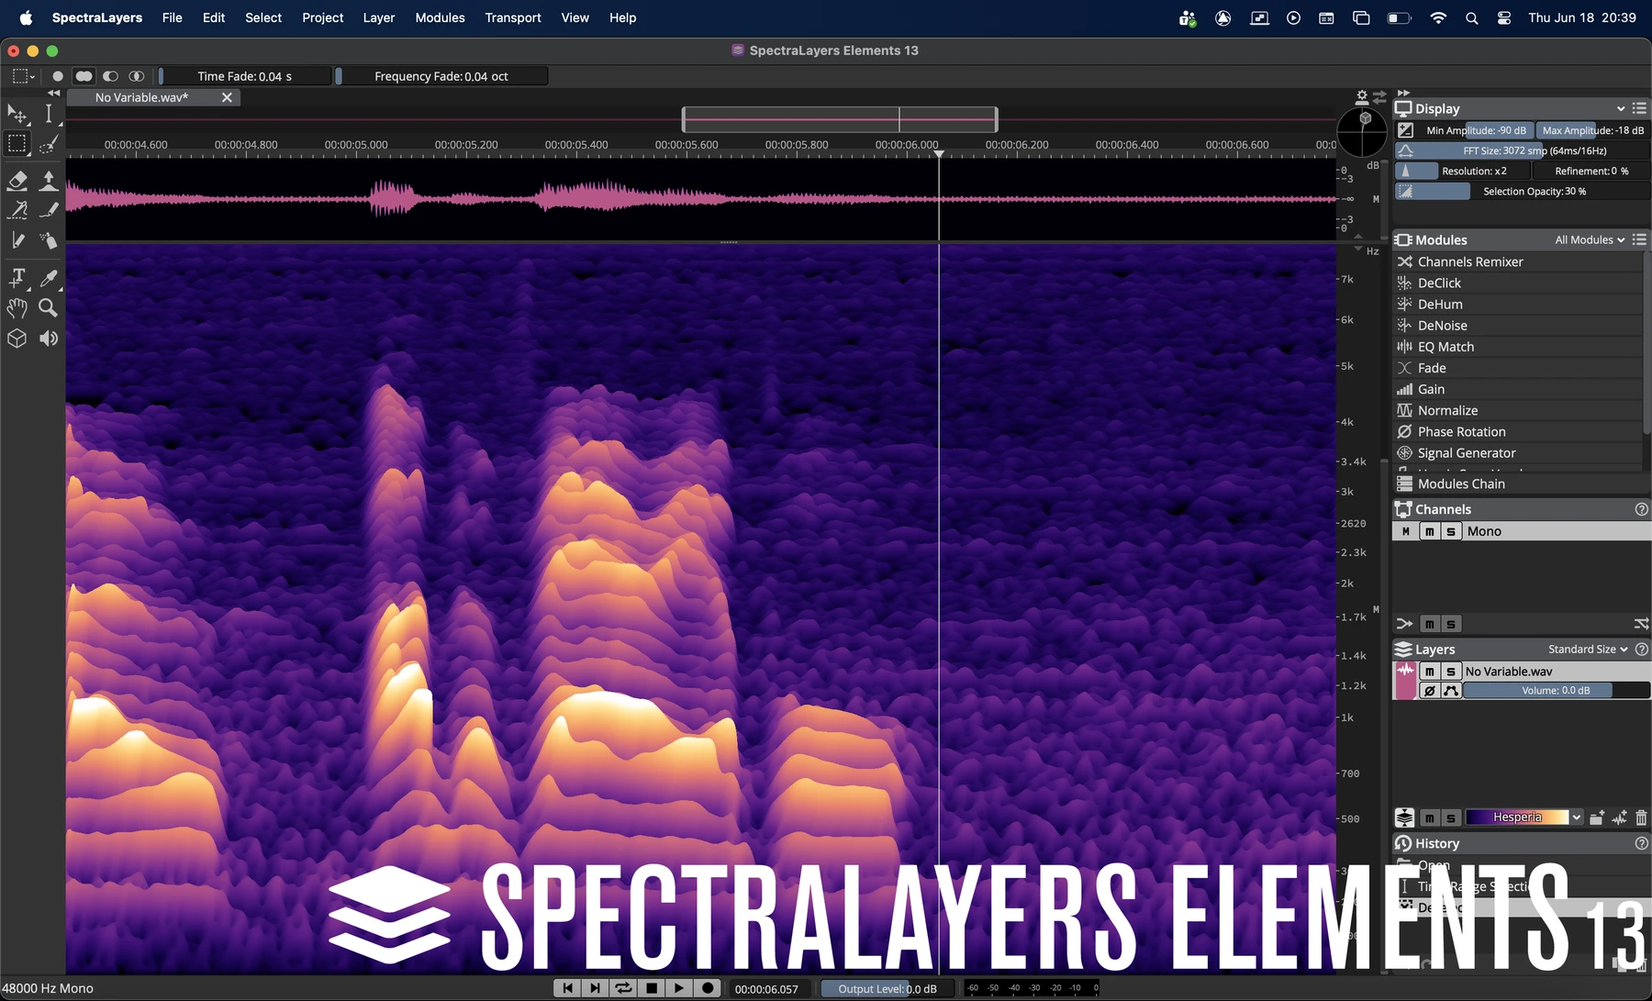Viewport: 1652px width, 1001px height.
Task: Mute the No Variable.wav layer
Action: [x=1429, y=672]
